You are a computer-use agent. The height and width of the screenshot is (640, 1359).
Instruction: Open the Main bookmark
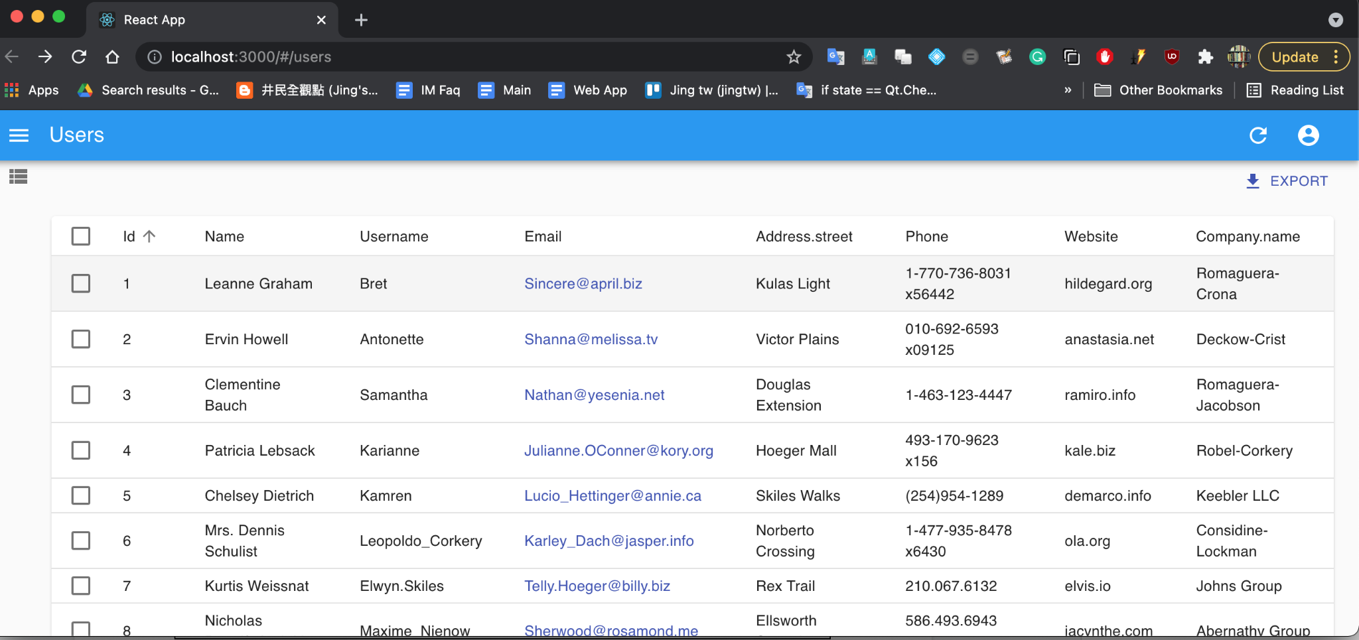click(504, 90)
